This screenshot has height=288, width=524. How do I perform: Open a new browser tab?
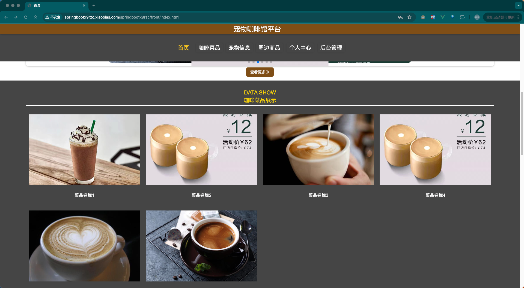pos(94,5)
